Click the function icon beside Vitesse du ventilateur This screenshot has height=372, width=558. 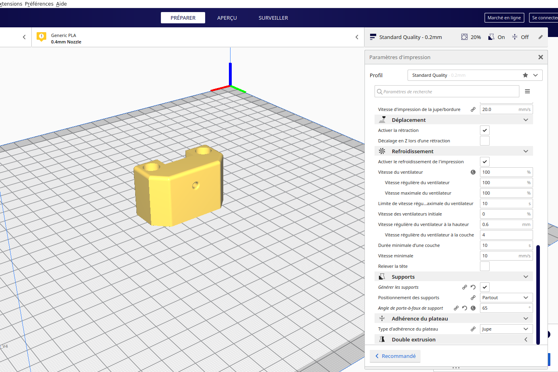pos(473,172)
